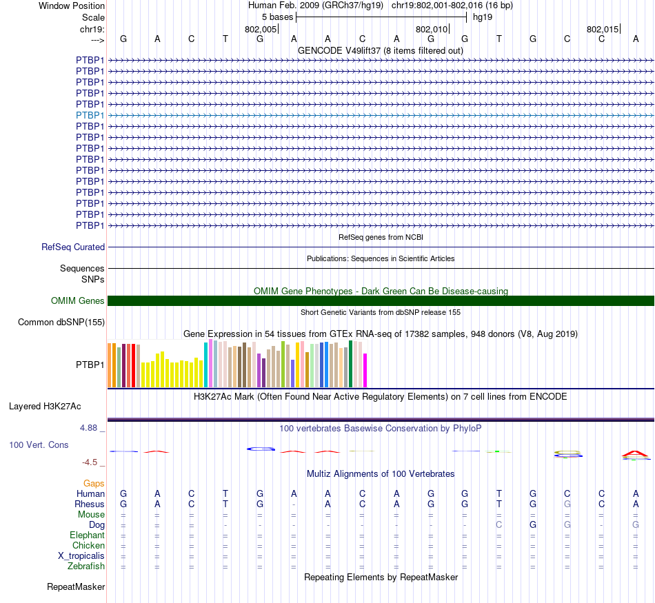Screen dimensions: 655x603
Task: Click the 802,010 ruler position marker
Action: click(x=432, y=29)
